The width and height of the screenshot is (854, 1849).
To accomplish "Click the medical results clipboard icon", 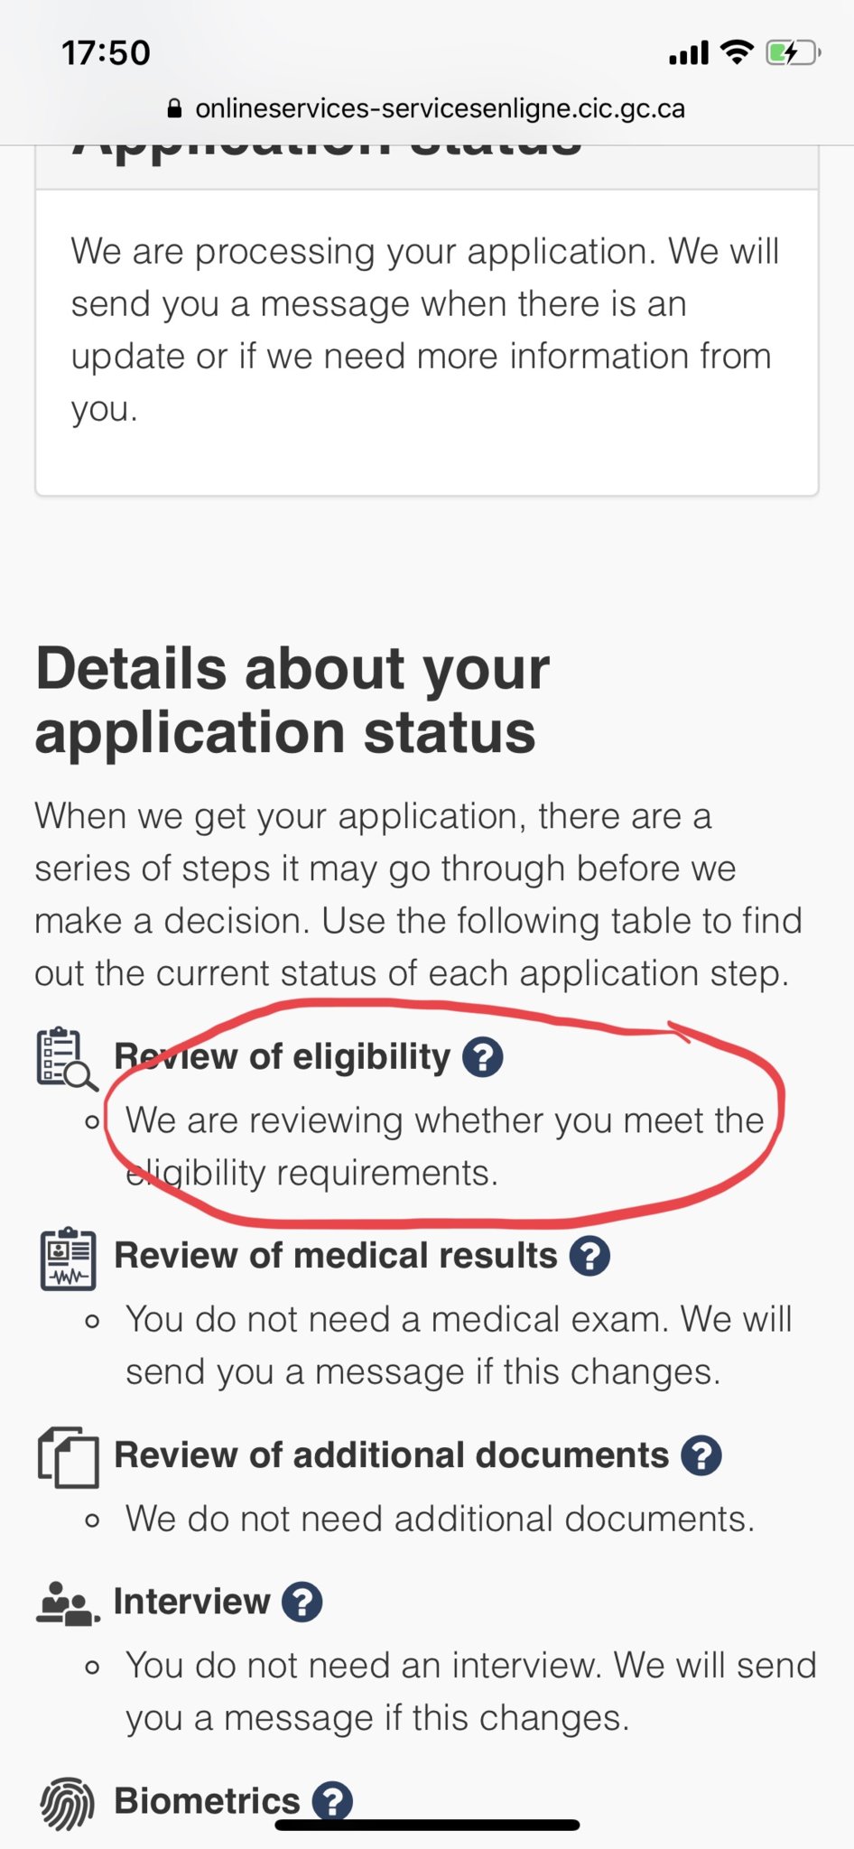I will pyautogui.click(x=68, y=1259).
